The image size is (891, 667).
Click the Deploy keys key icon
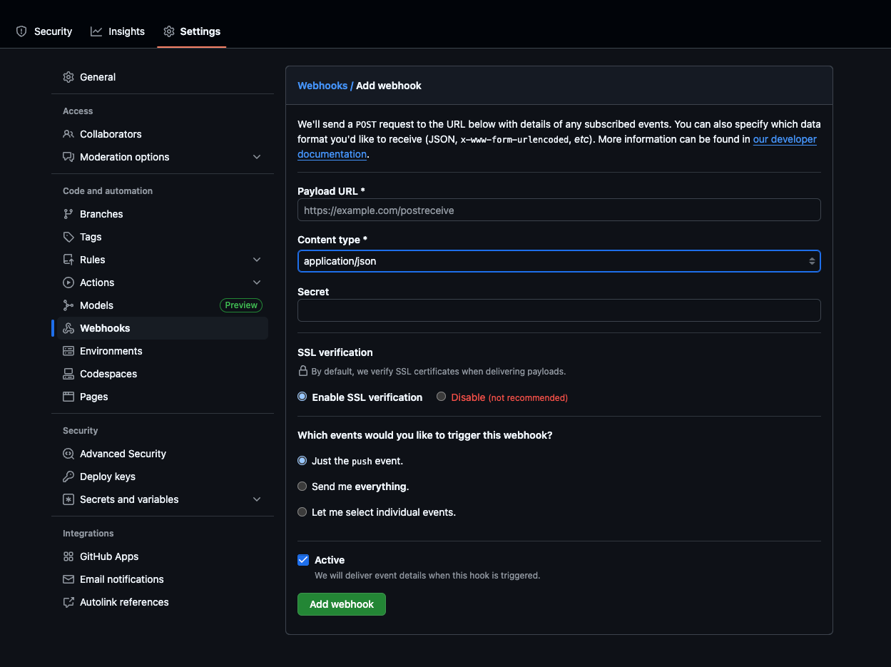(x=68, y=477)
